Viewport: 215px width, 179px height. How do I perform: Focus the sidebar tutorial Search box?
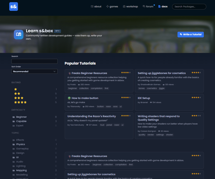click(35, 61)
